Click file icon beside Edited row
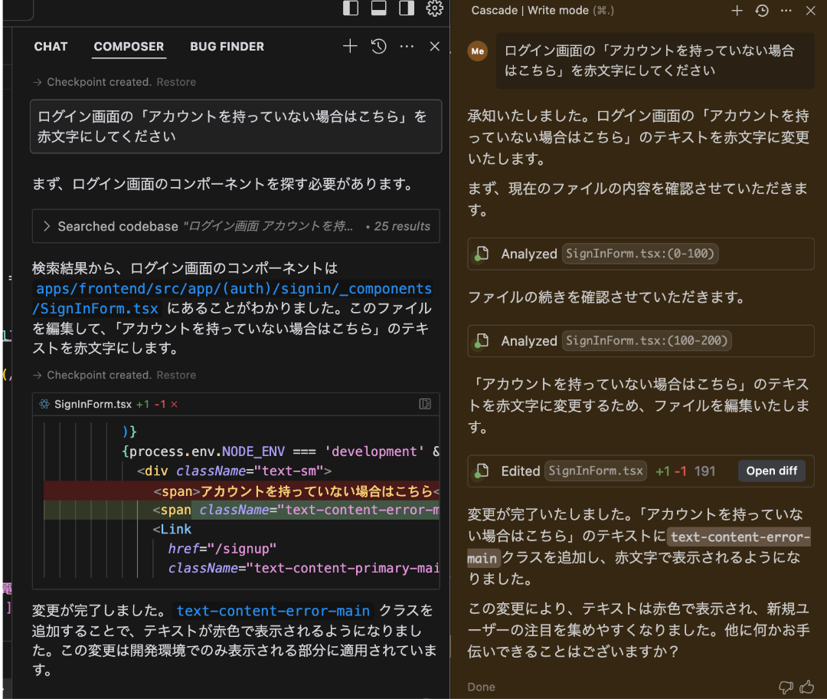Image resolution: width=827 pixels, height=699 pixels. pyautogui.click(x=481, y=471)
